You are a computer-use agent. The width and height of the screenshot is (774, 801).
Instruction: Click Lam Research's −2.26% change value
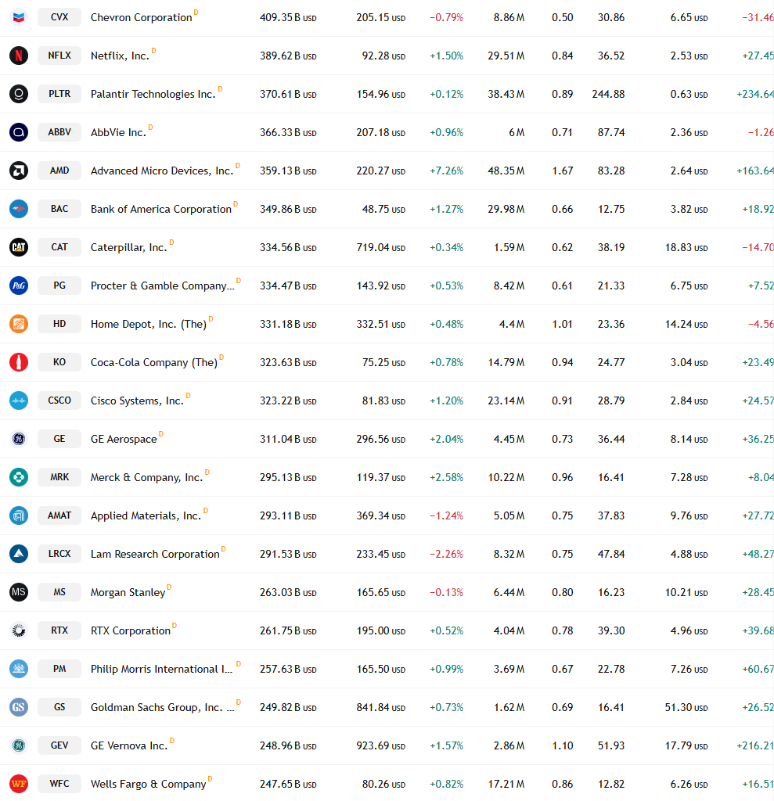point(446,554)
